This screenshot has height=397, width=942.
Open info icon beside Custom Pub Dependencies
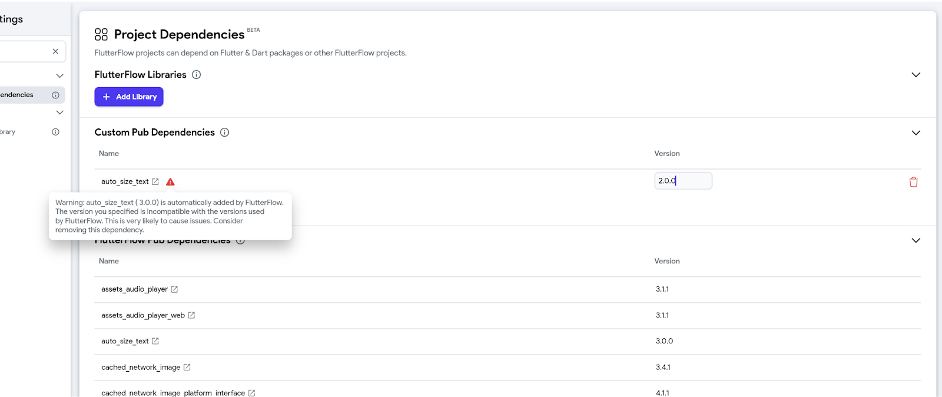(225, 133)
